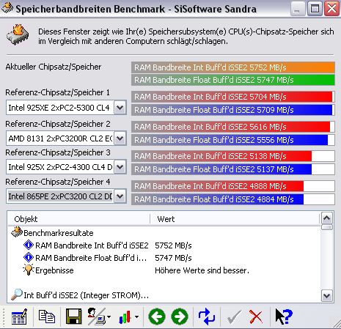341x329 pixels.
Task: Open Referenz-Chipsatz/Speicher 4 dropdown arrow
Action: 120,196
